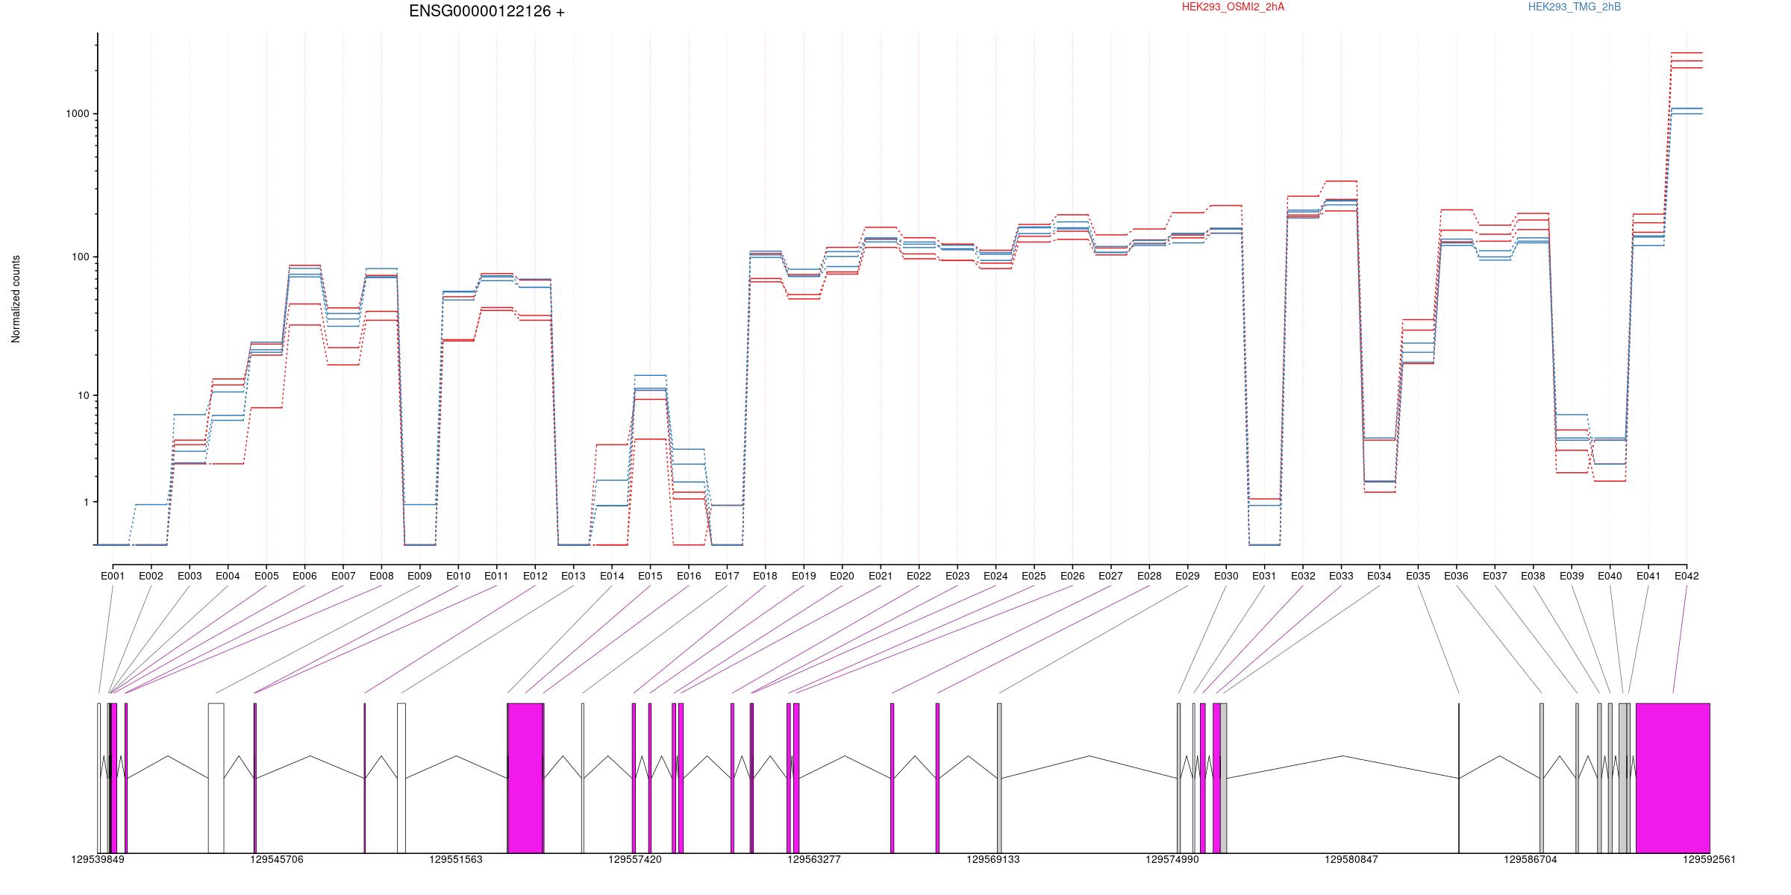The image size is (1791, 895).
Task: Select exon label E030
Action: (1226, 576)
